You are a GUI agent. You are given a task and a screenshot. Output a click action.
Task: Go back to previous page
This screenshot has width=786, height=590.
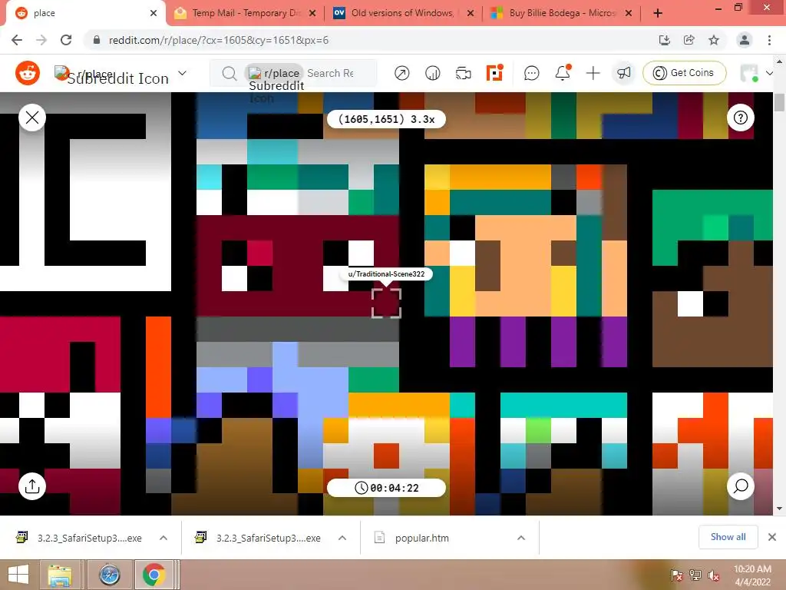pyautogui.click(x=17, y=40)
